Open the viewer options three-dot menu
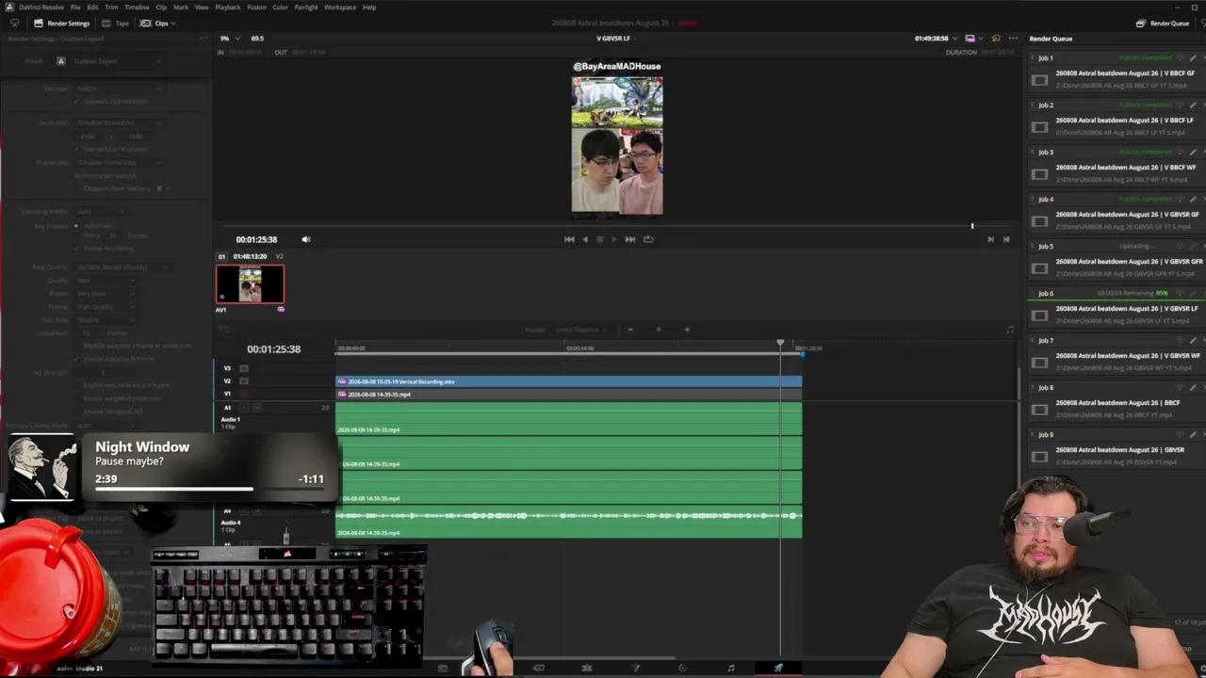This screenshot has height=678, width=1206. (x=1013, y=39)
